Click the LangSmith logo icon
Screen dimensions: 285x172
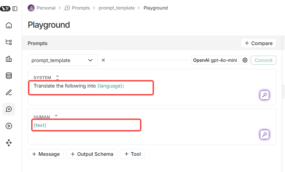(x=5, y=9)
